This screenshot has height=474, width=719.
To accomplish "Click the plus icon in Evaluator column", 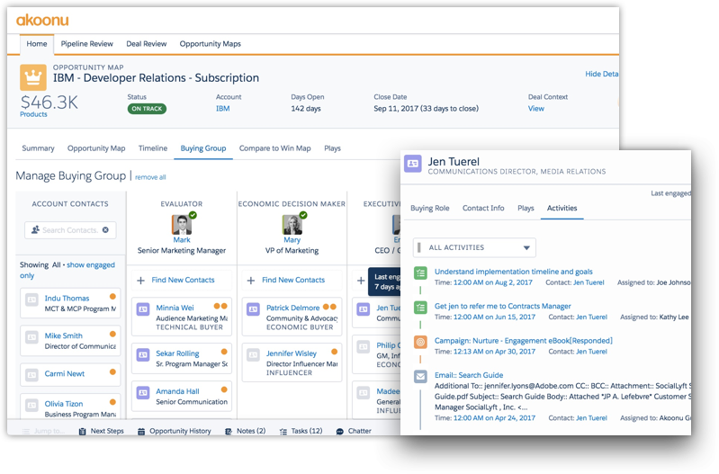I will (140, 280).
